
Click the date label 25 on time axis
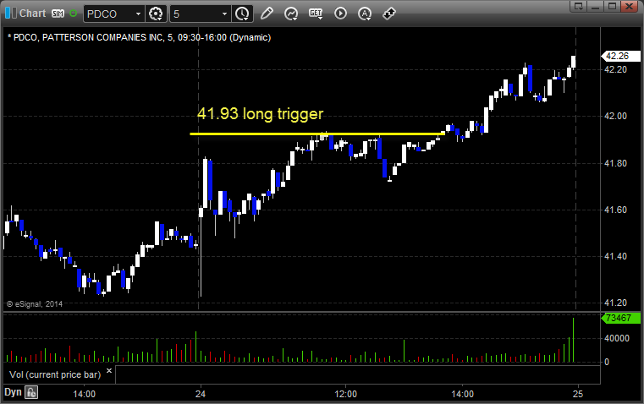pos(578,394)
